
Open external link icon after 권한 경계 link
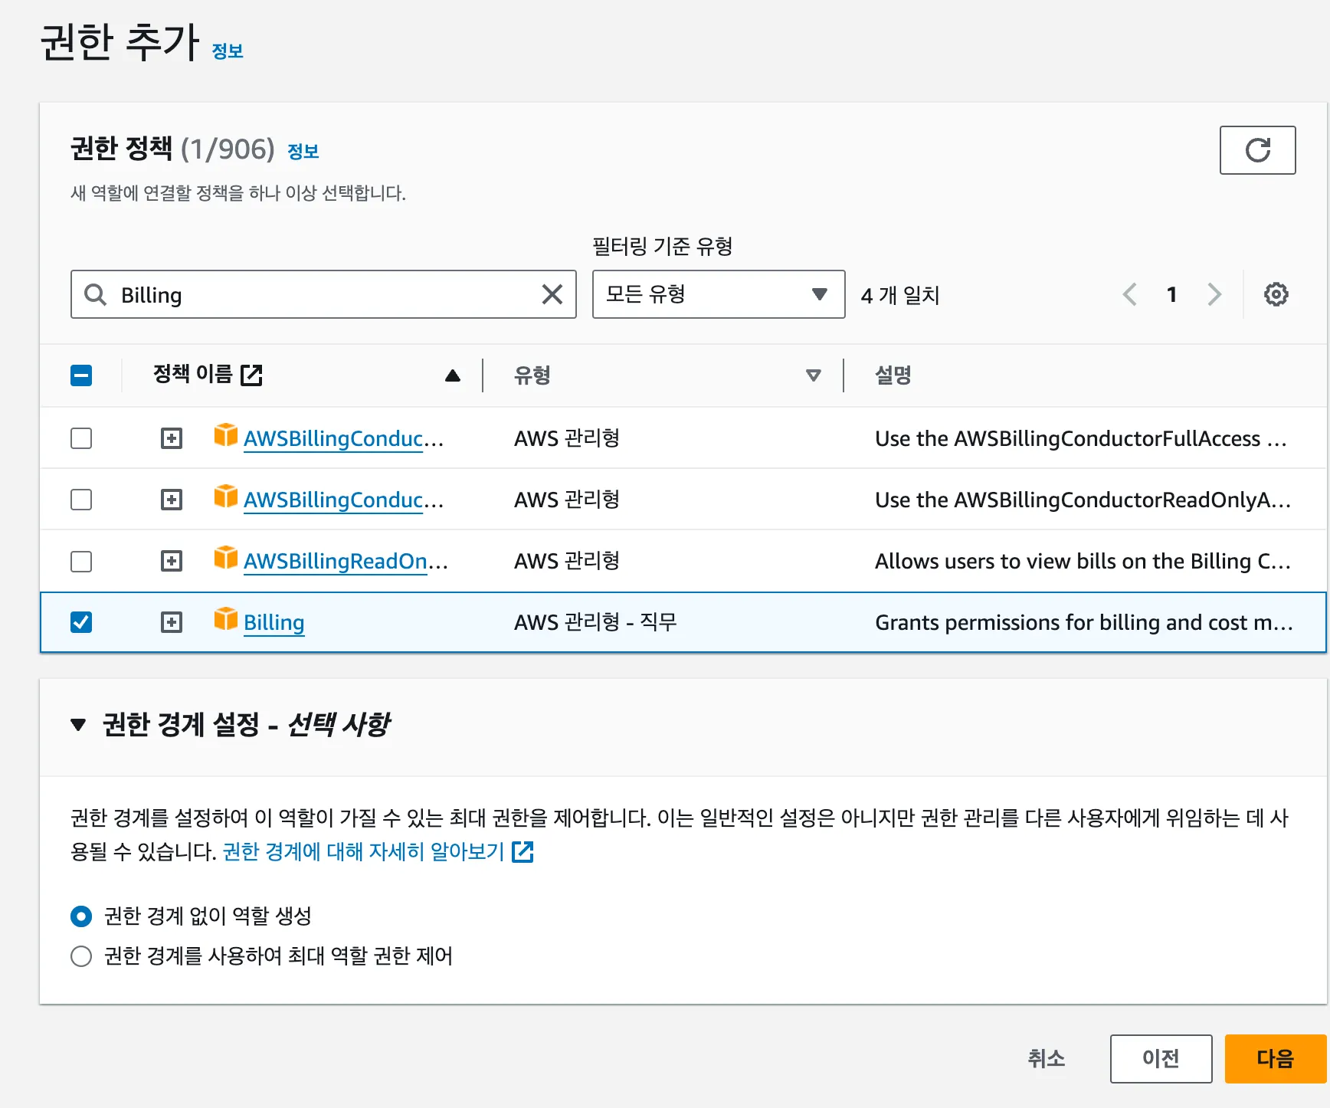(x=522, y=851)
